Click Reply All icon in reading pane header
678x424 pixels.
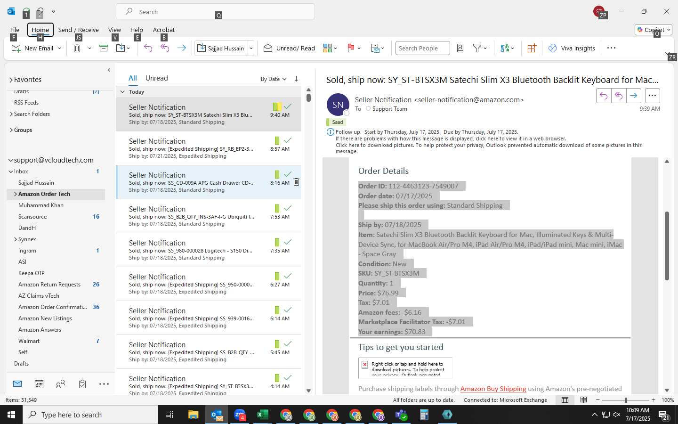pyautogui.click(x=619, y=96)
